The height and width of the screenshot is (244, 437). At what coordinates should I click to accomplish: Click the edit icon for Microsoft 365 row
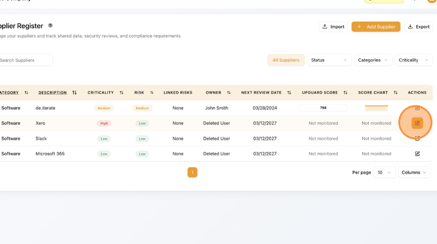[417, 154]
